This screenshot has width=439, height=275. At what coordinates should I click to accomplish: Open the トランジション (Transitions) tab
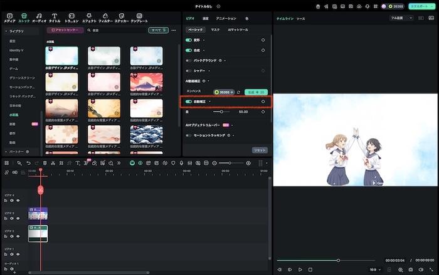[71, 18]
